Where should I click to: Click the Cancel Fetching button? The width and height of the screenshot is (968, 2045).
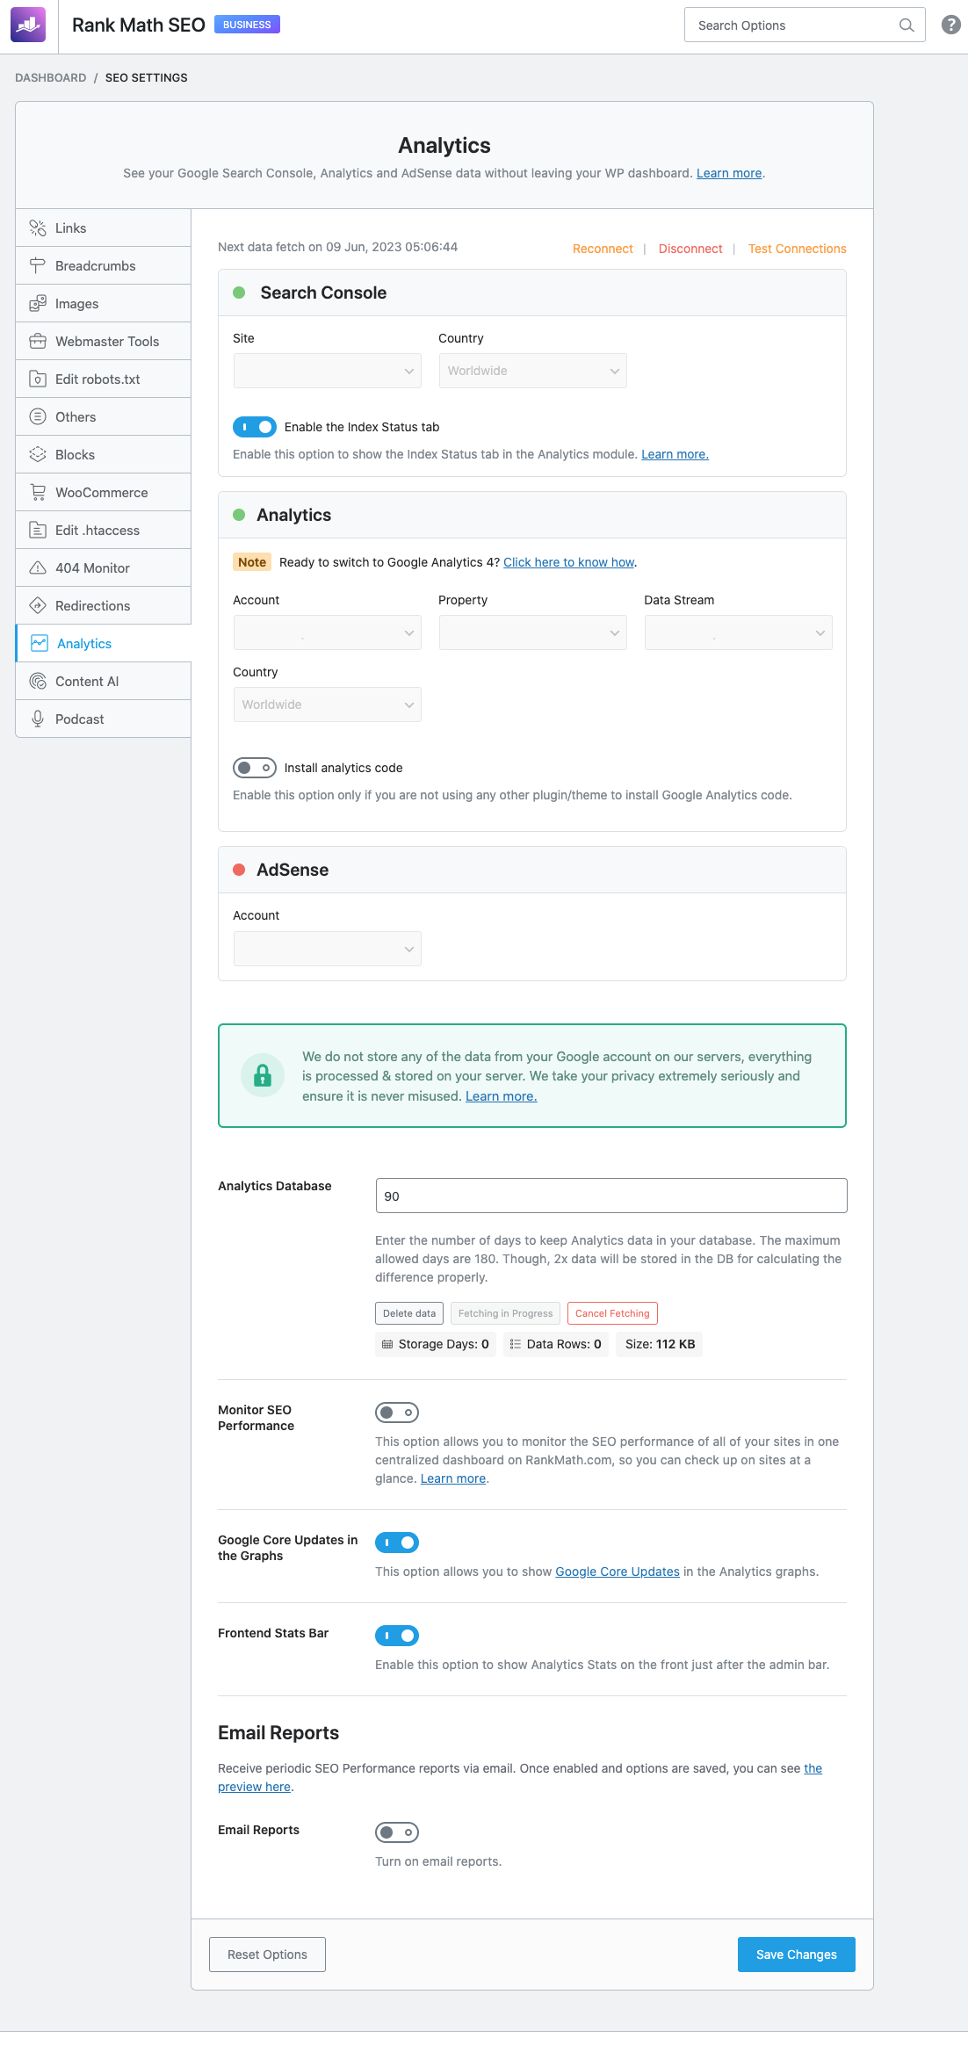click(x=612, y=1313)
